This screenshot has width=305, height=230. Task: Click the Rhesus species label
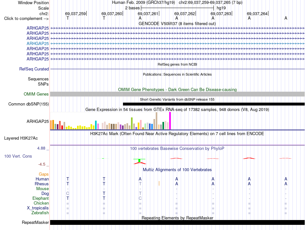[x=42, y=184]
